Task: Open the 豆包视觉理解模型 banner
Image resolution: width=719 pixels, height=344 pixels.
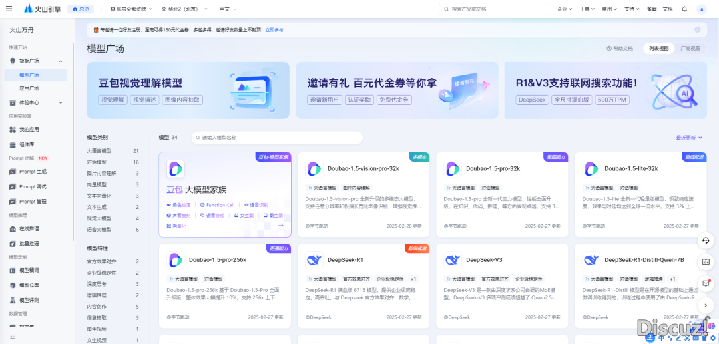Action: [x=188, y=90]
